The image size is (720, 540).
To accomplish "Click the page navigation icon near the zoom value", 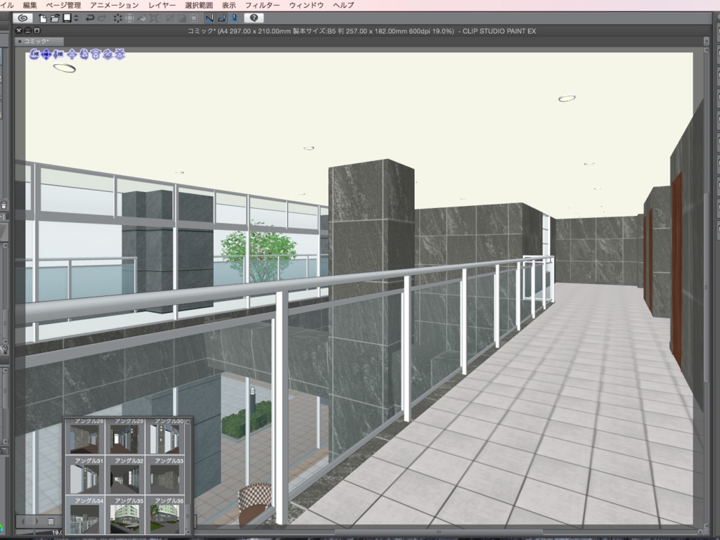I will coord(51,521).
